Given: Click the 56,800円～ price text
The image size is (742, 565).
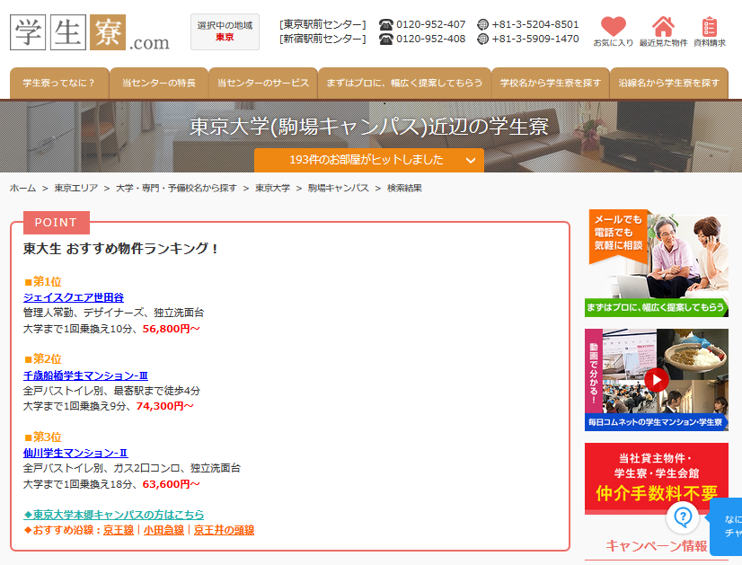Looking at the screenshot, I should click(x=171, y=329).
